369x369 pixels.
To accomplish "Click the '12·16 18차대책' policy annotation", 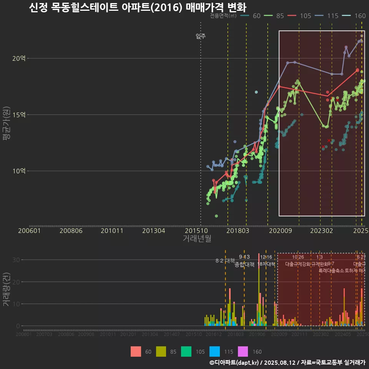I will [x=266, y=261].
